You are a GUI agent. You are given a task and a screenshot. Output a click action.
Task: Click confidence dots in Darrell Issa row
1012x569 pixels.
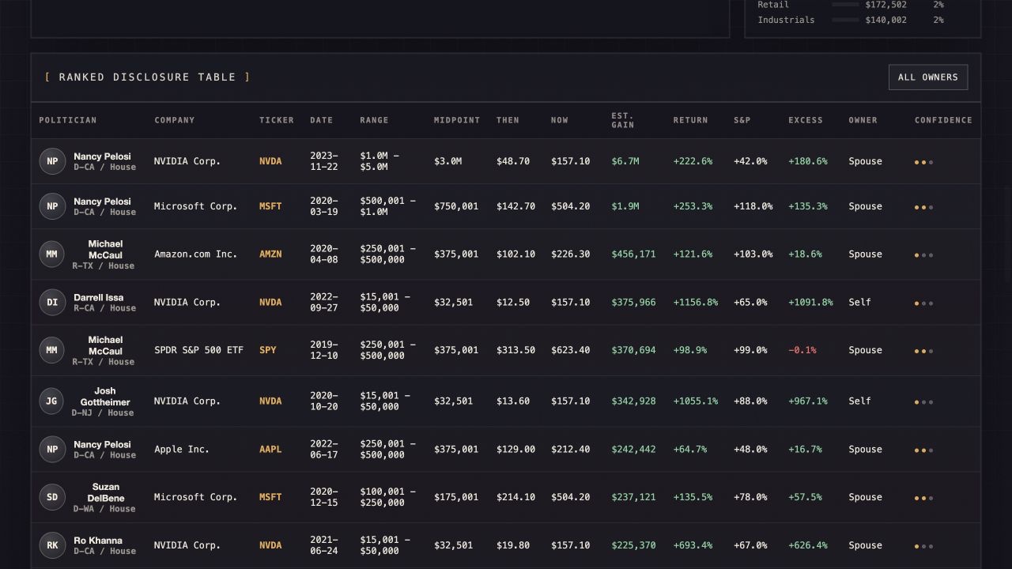click(923, 303)
